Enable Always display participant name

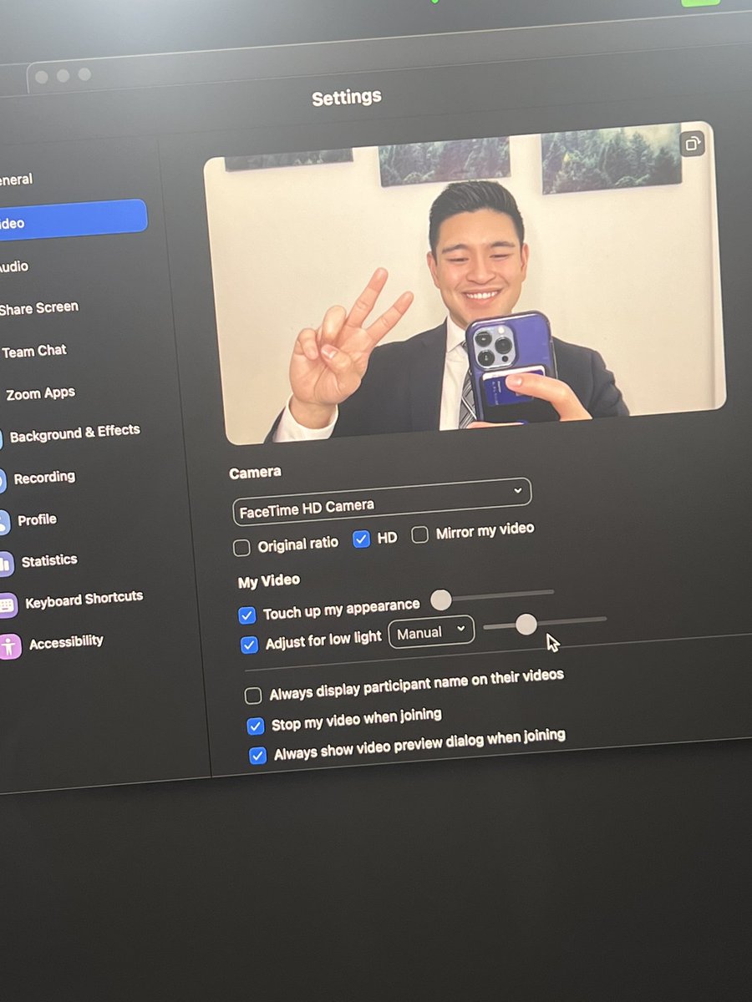pos(252,696)
